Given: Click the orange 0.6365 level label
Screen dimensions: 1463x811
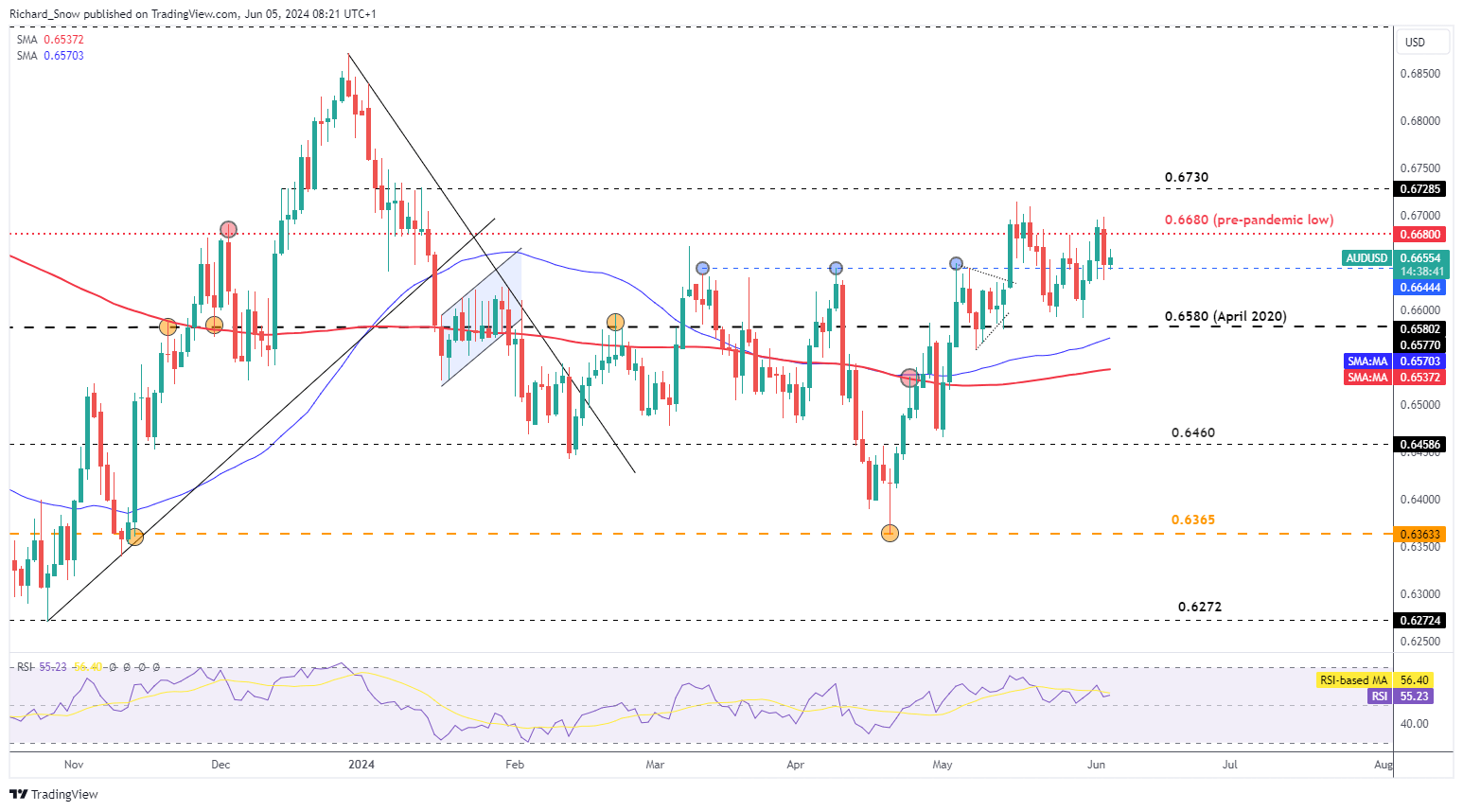Looking at the screenshot, I should click(1192, 520).
